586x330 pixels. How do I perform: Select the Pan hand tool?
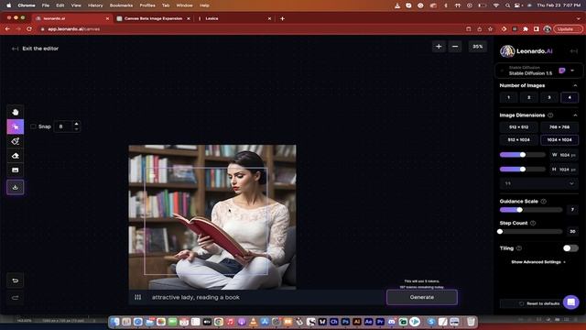16,112
